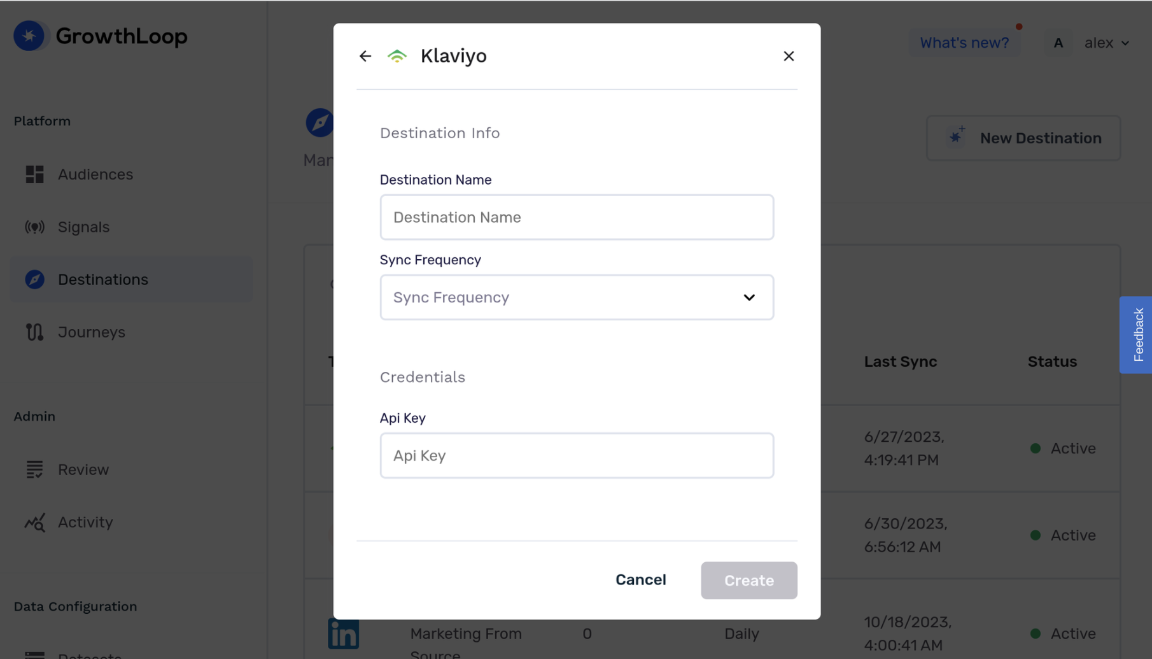Click the GrowthLoop logo icon

coord(29,36)
